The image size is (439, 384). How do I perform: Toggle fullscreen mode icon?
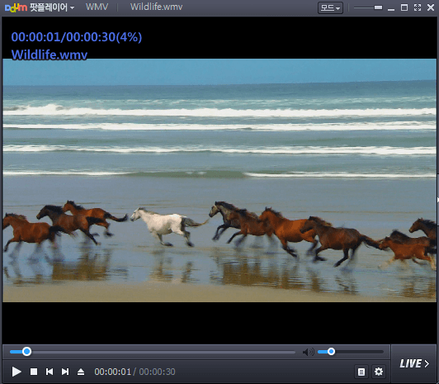click(x=418, y=7)
